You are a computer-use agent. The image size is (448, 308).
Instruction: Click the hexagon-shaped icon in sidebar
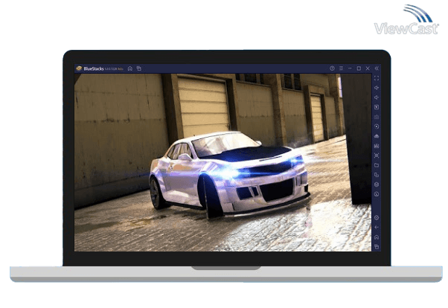tap(377, 185)
